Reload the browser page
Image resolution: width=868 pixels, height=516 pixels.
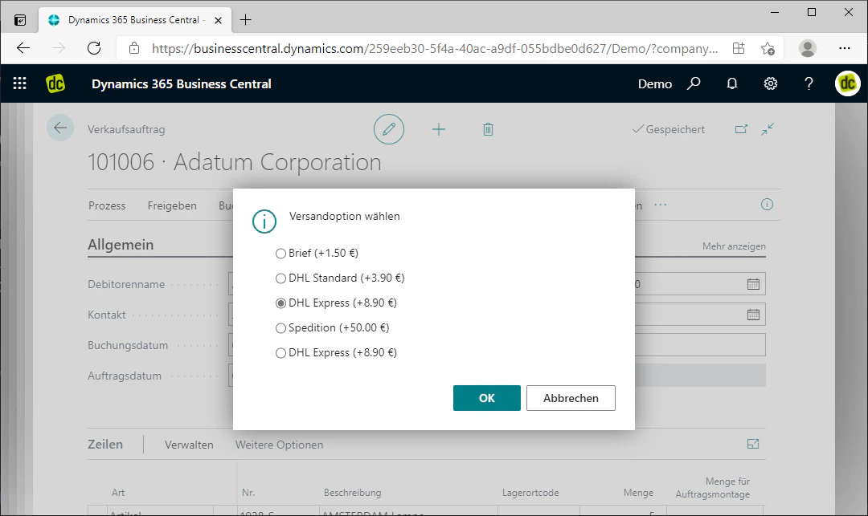coord(94,48)
